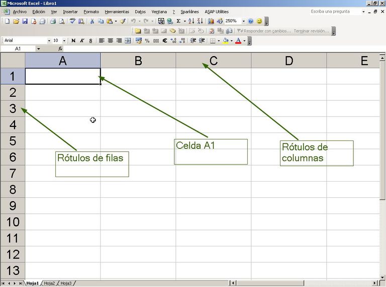
Task: Switch to the Hoja3 sheet tab
Action: pos(66,283)
